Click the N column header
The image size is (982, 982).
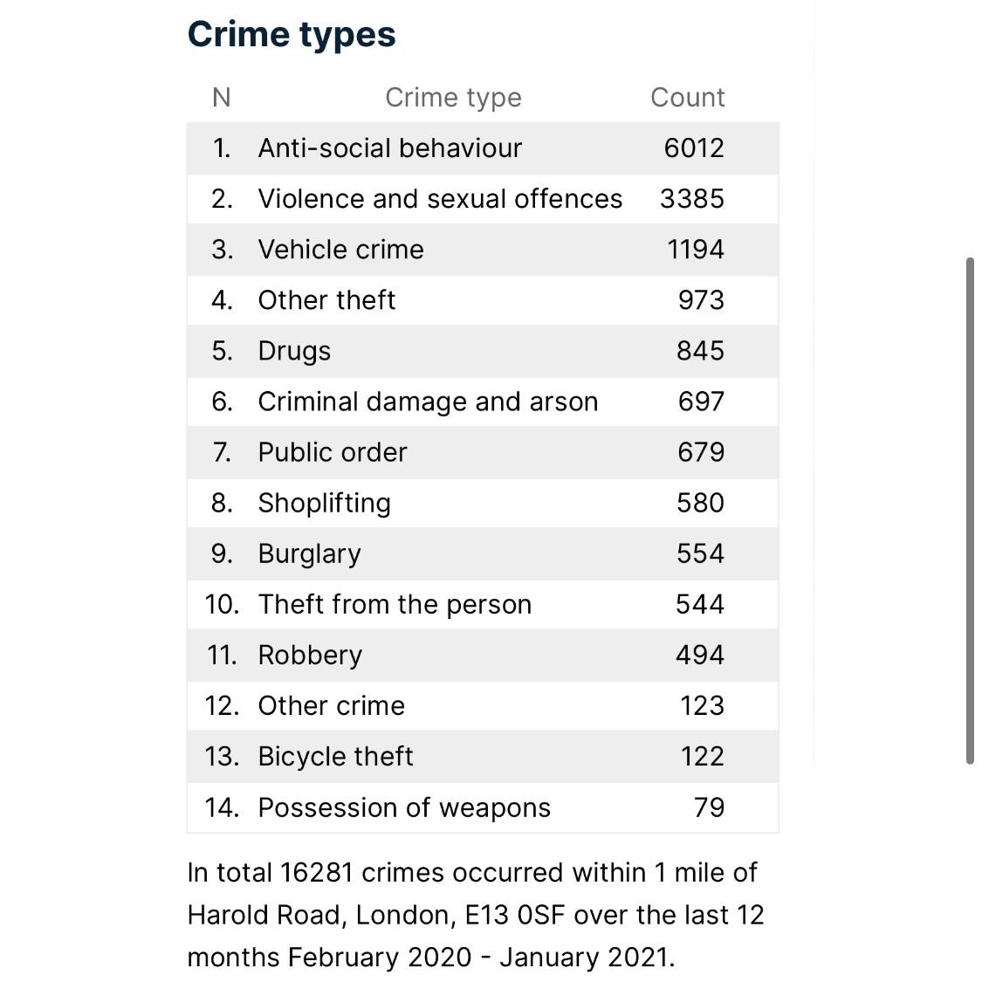pos(222,97)
